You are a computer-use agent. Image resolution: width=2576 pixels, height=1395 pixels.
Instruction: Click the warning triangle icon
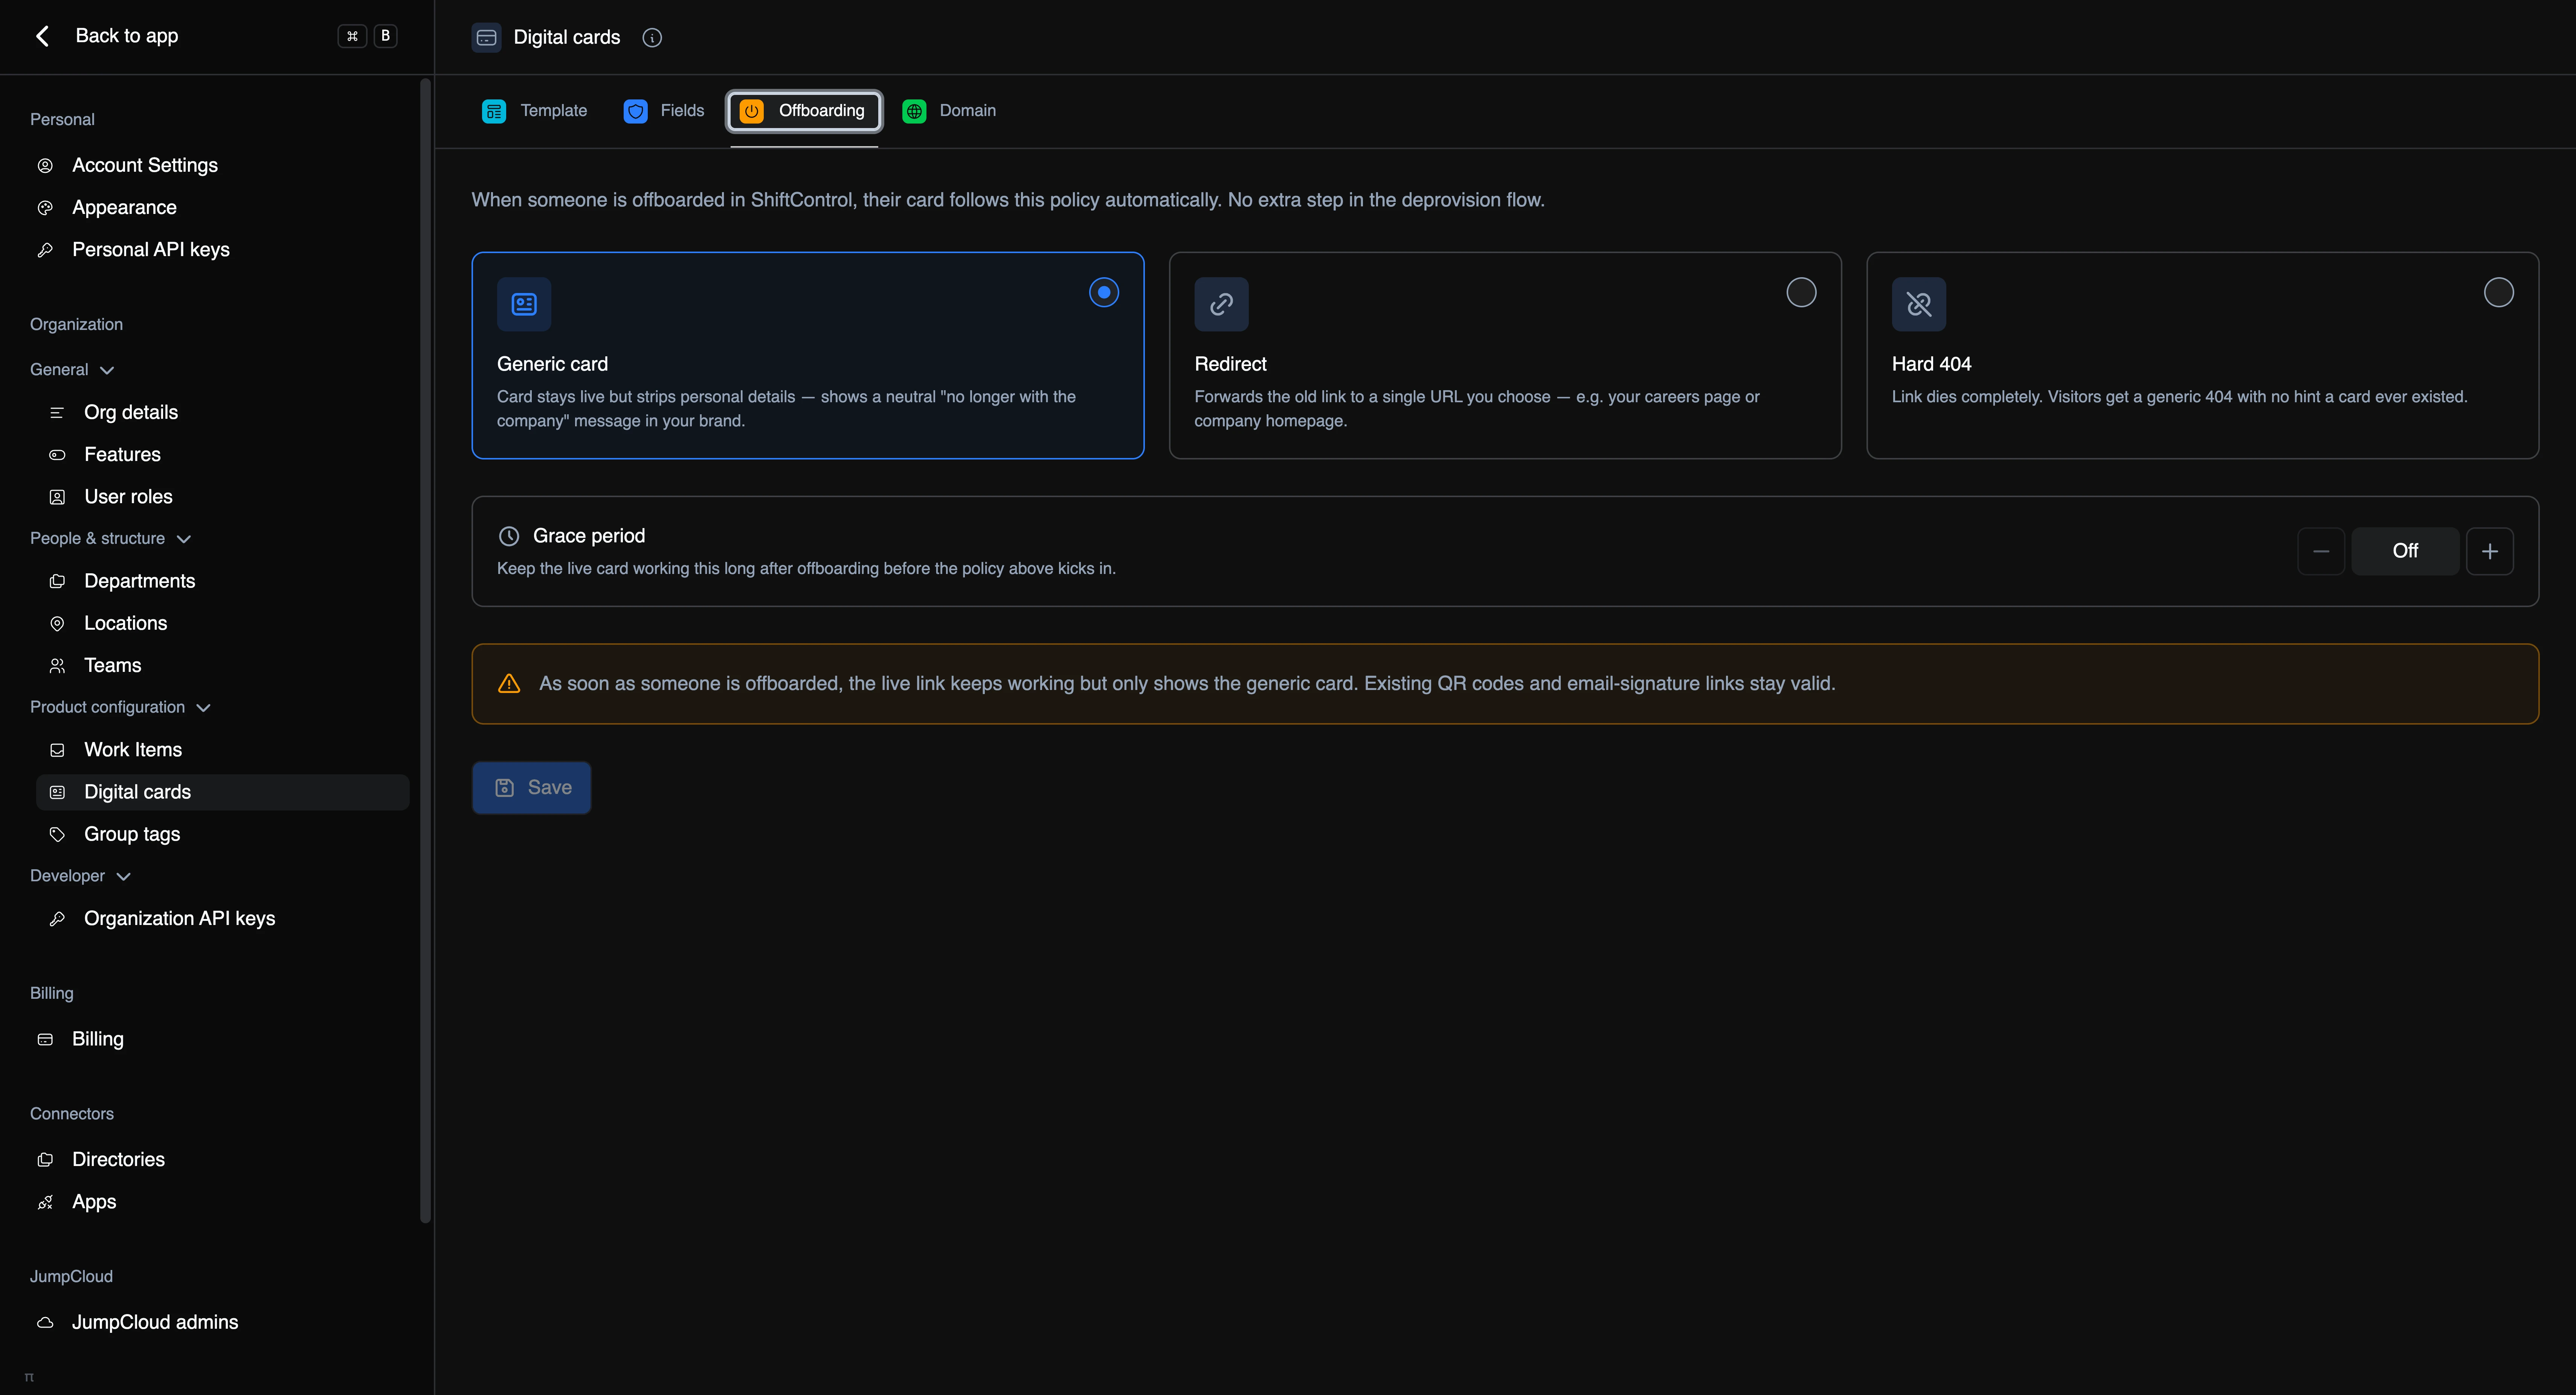(x=509, y=684)
